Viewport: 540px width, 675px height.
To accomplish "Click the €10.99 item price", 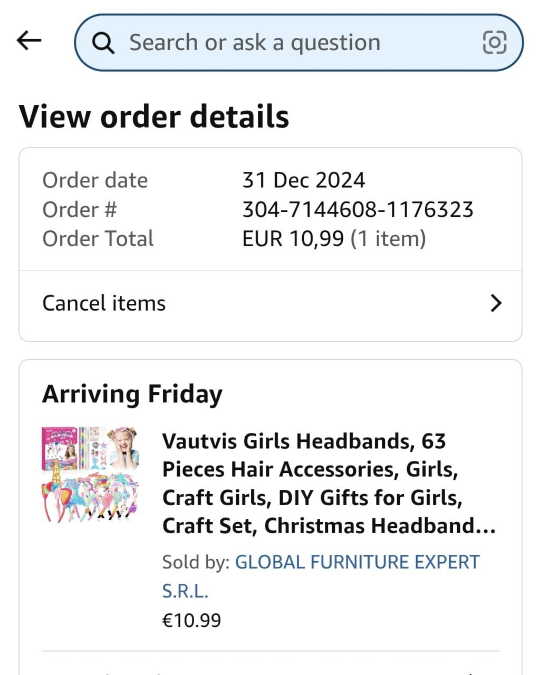I will (x=191, y=620).
